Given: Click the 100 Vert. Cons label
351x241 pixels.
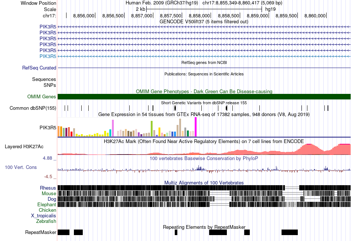Looking at the screenshot, I should pos(21,167).
